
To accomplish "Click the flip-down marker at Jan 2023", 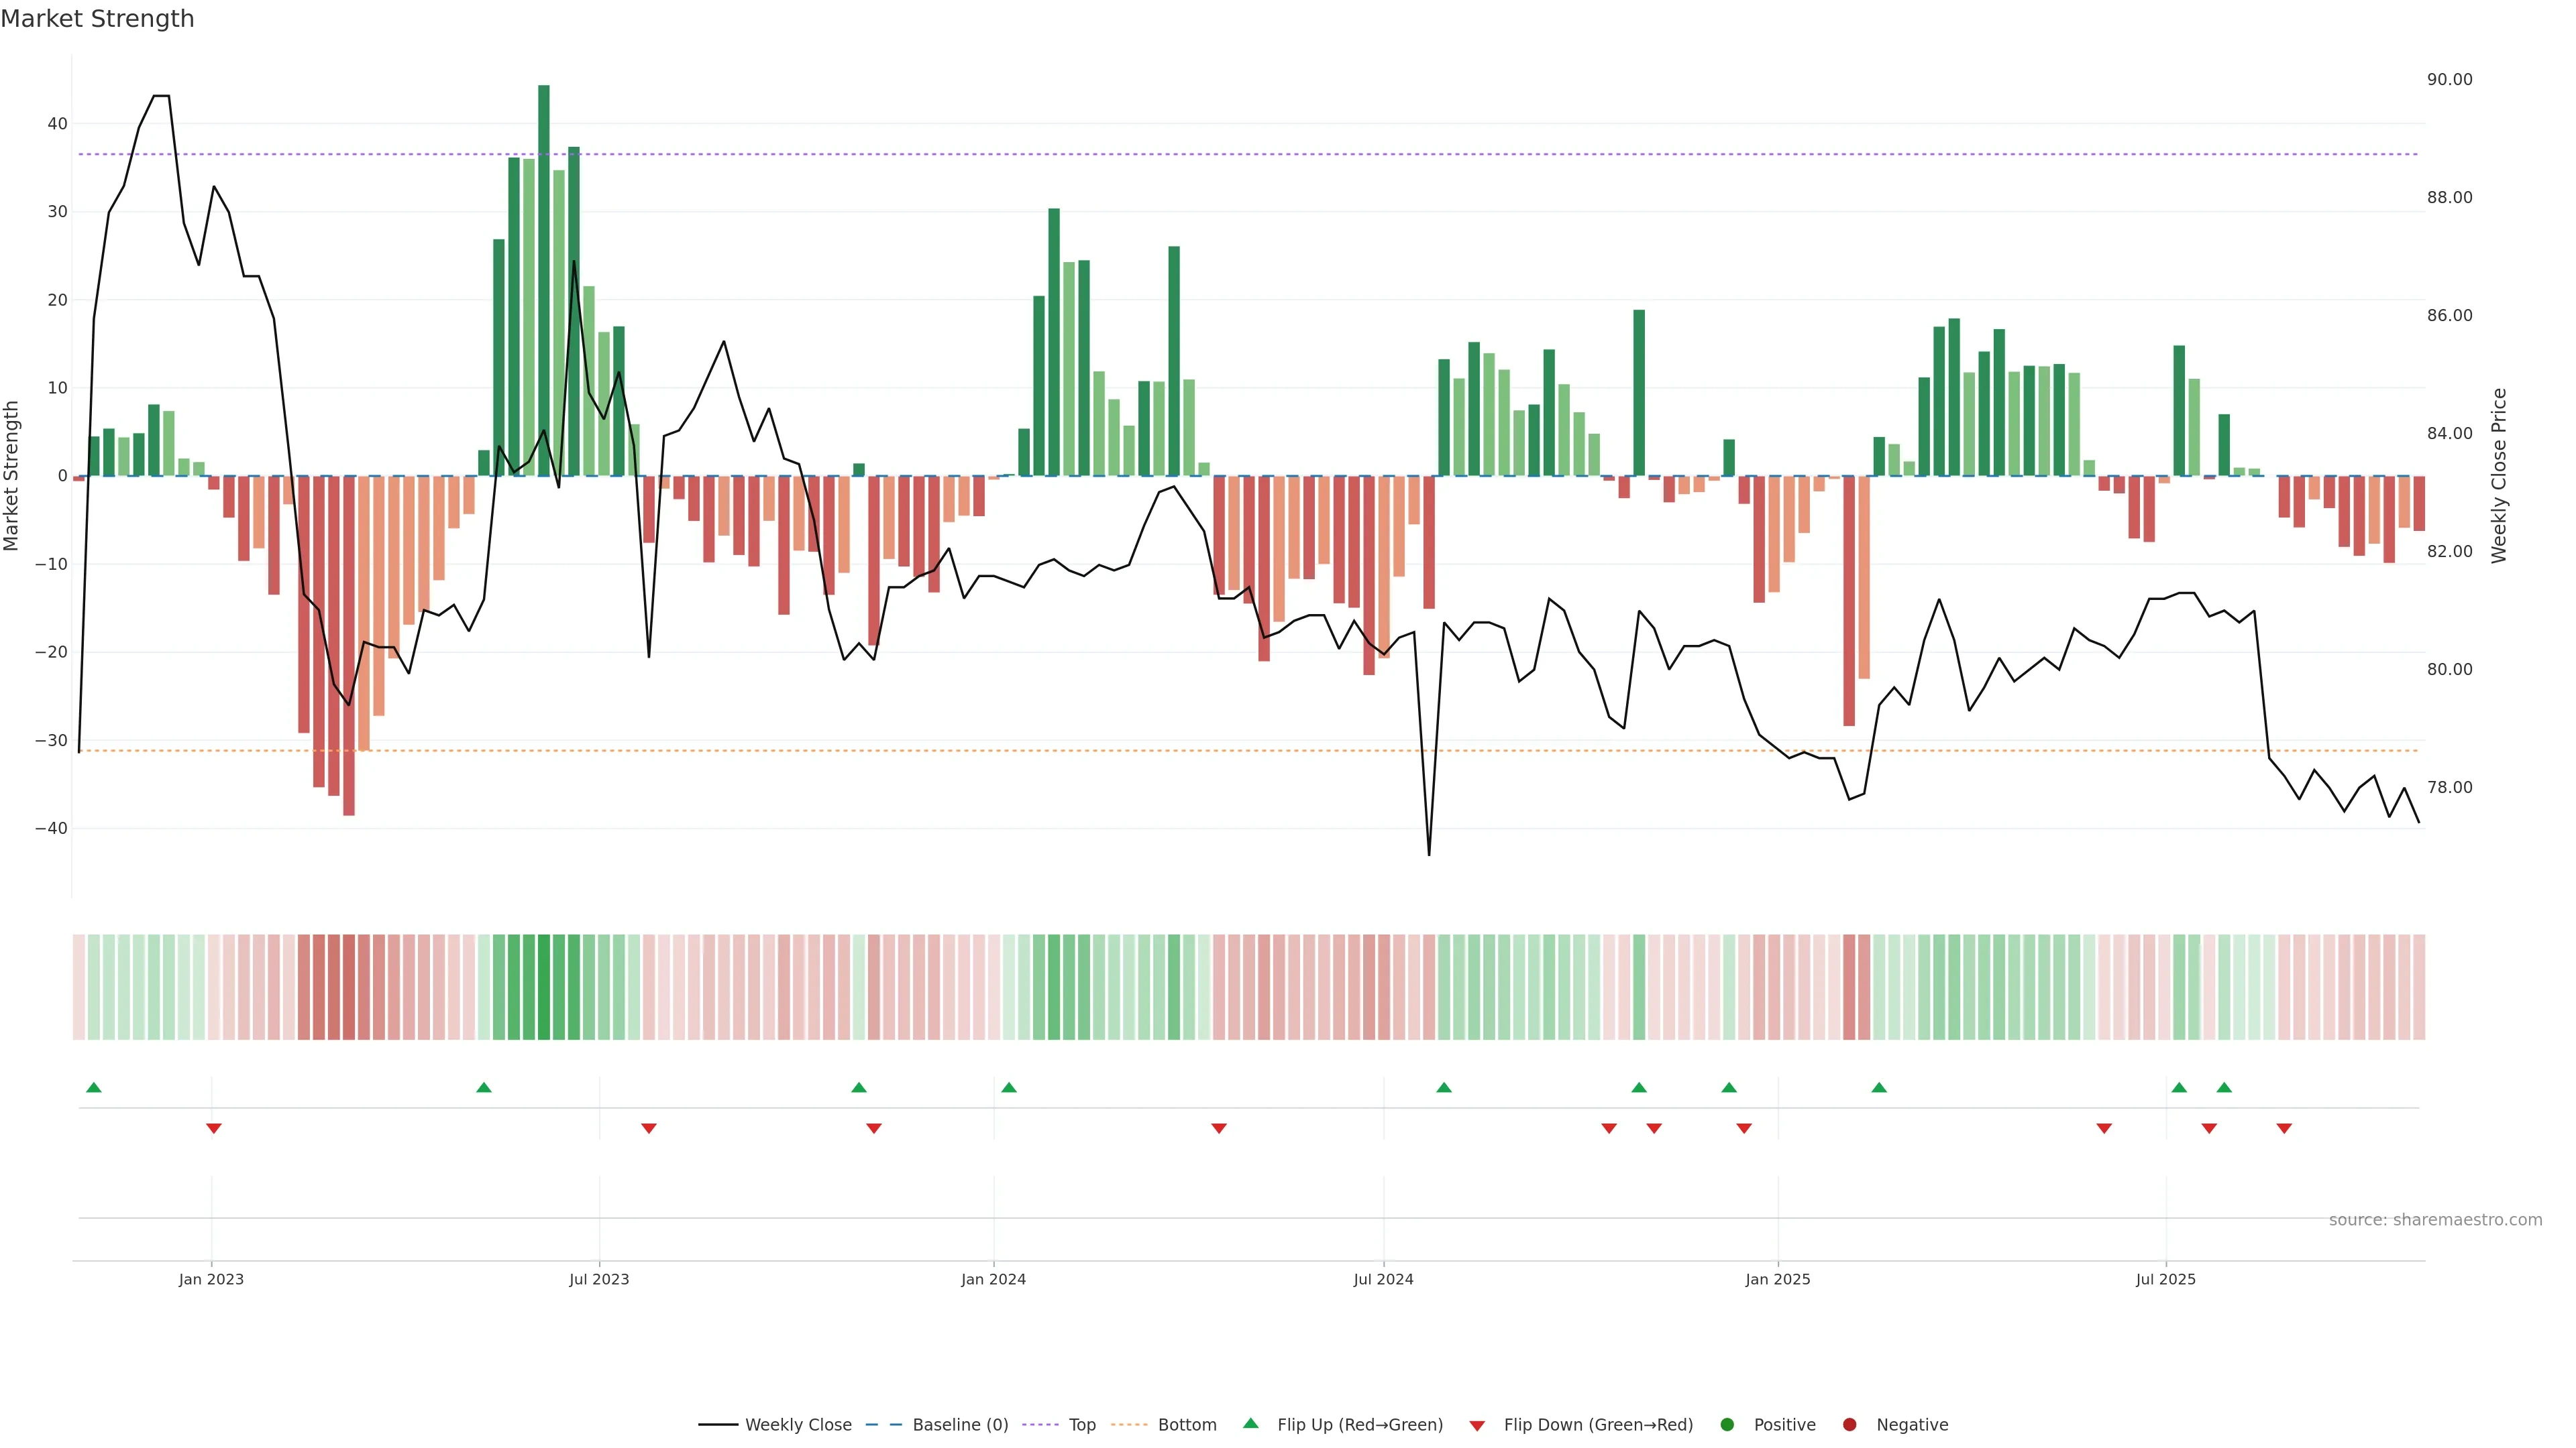I will (213, 1128).
